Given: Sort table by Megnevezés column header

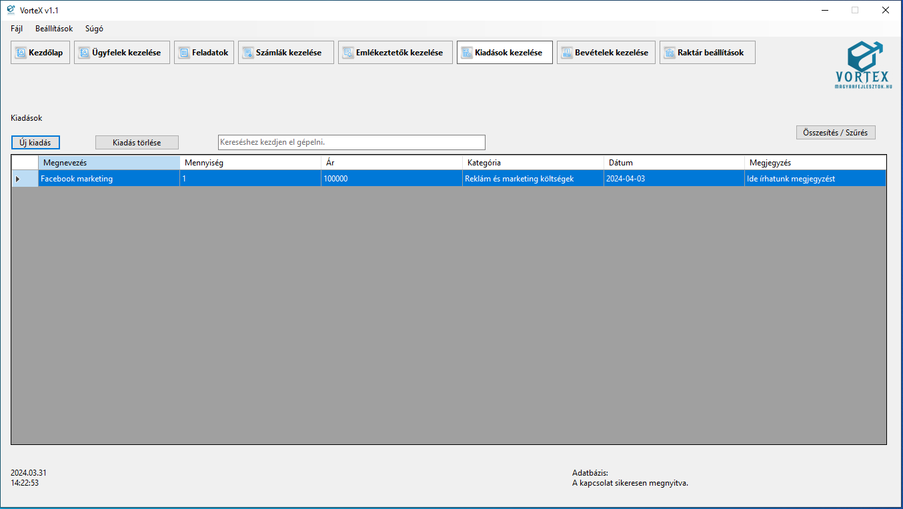Looking at the screenshot, I should click(109, 163).
